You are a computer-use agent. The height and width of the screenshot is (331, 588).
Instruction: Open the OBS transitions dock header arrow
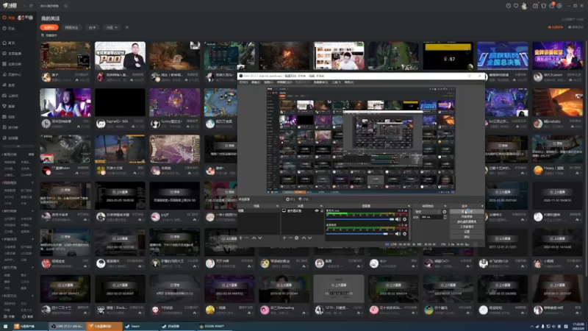click(x=445, y=206)
